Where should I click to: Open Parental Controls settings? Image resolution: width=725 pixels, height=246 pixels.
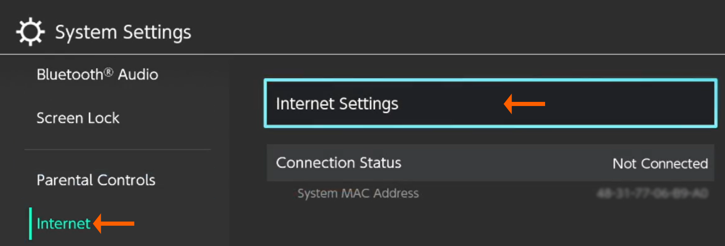tap(96, 180)
